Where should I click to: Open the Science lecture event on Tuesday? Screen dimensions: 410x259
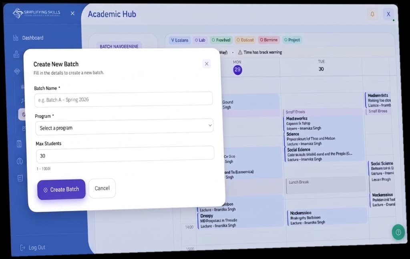click(323, 139)
